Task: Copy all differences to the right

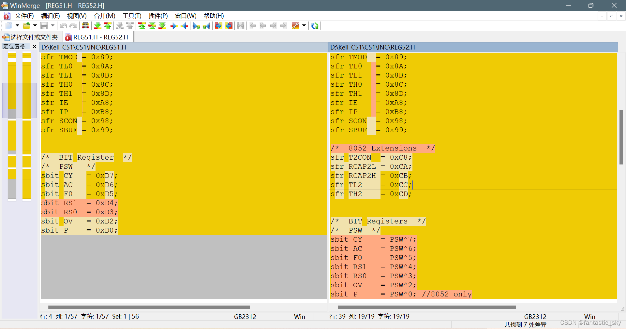Action: [x=218, y=26]
